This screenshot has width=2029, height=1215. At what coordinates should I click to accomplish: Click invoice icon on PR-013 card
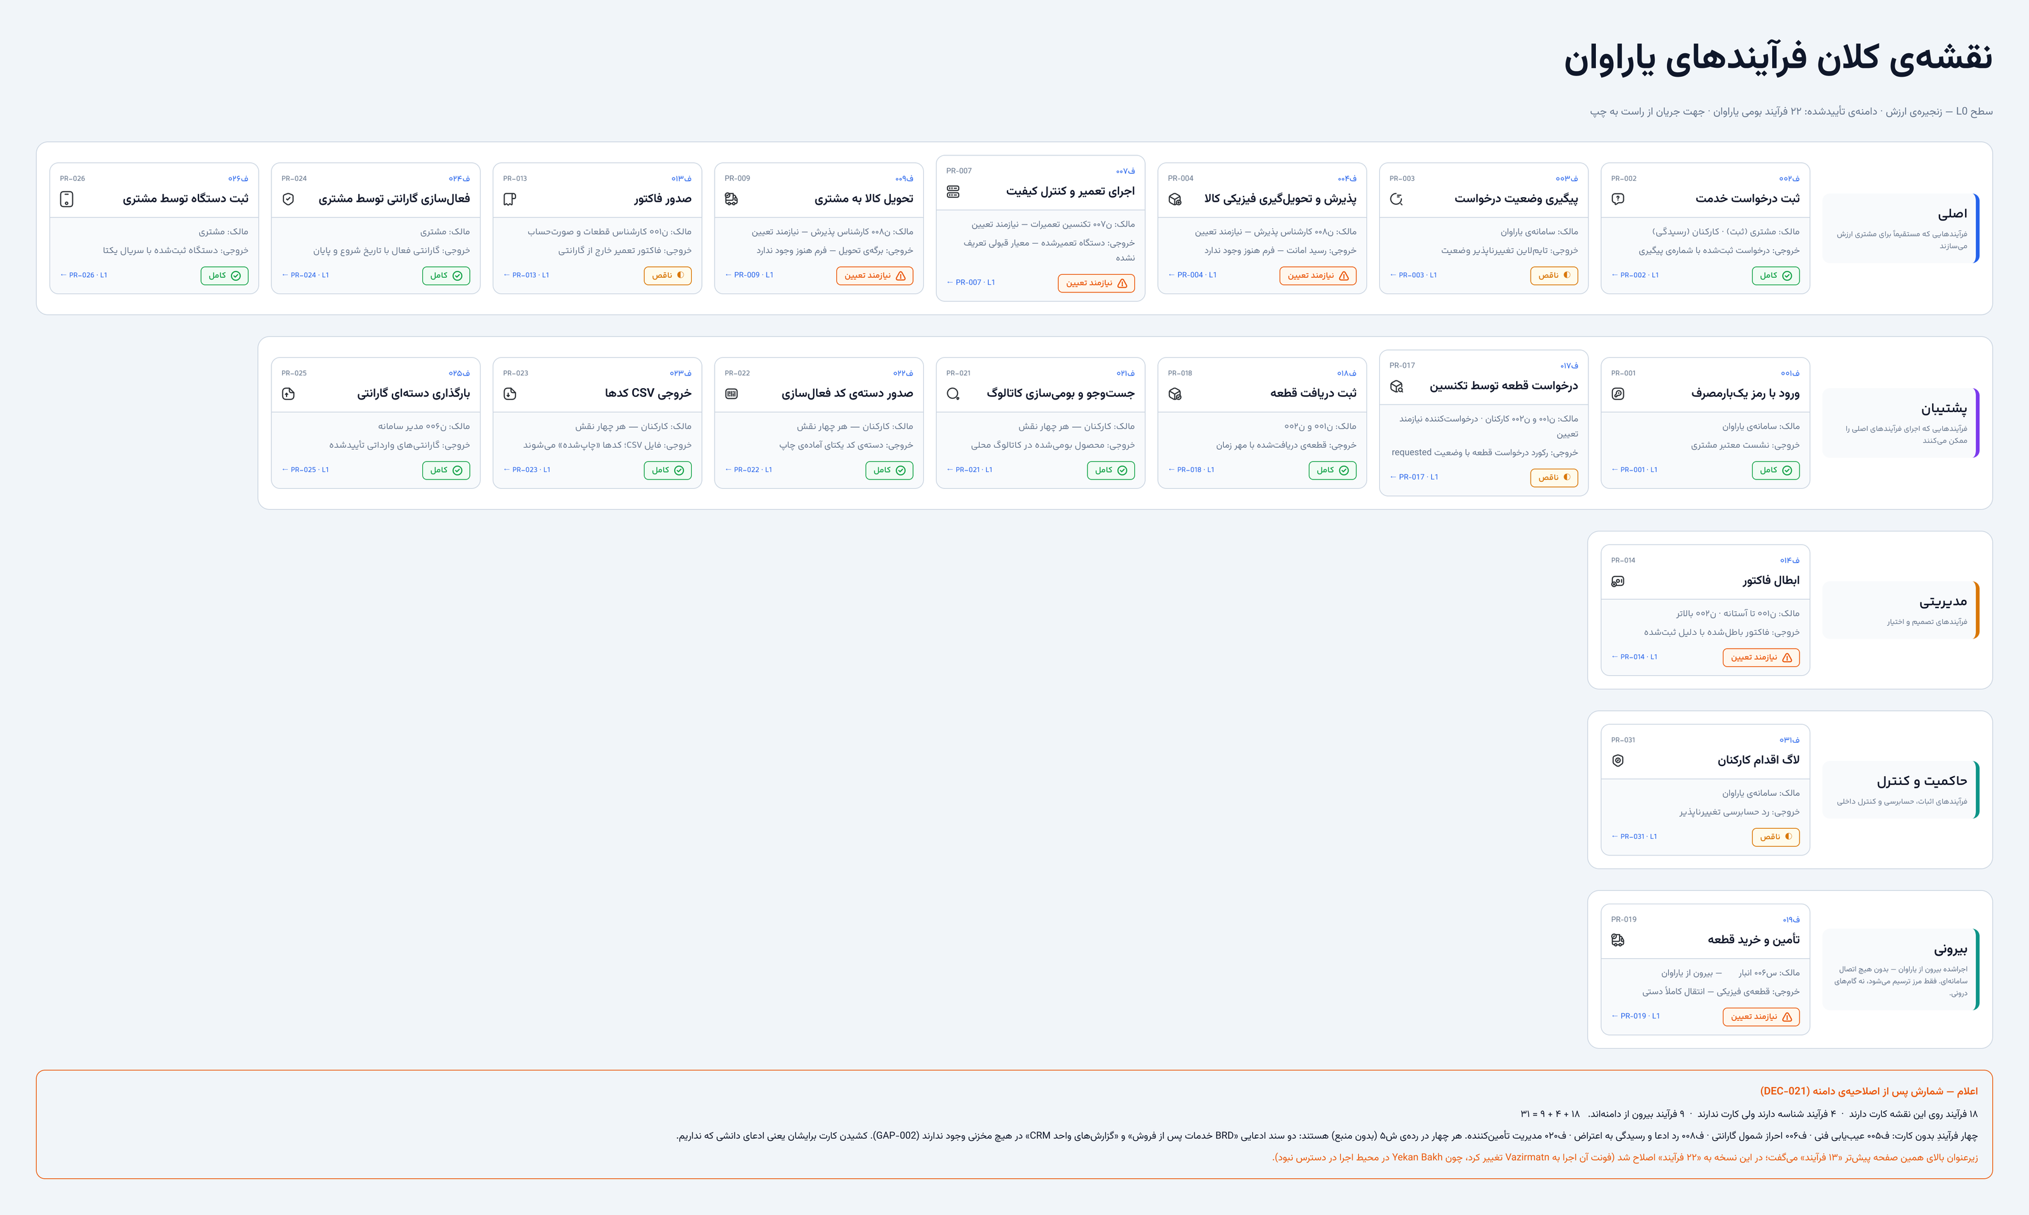[x=510, y=199]
